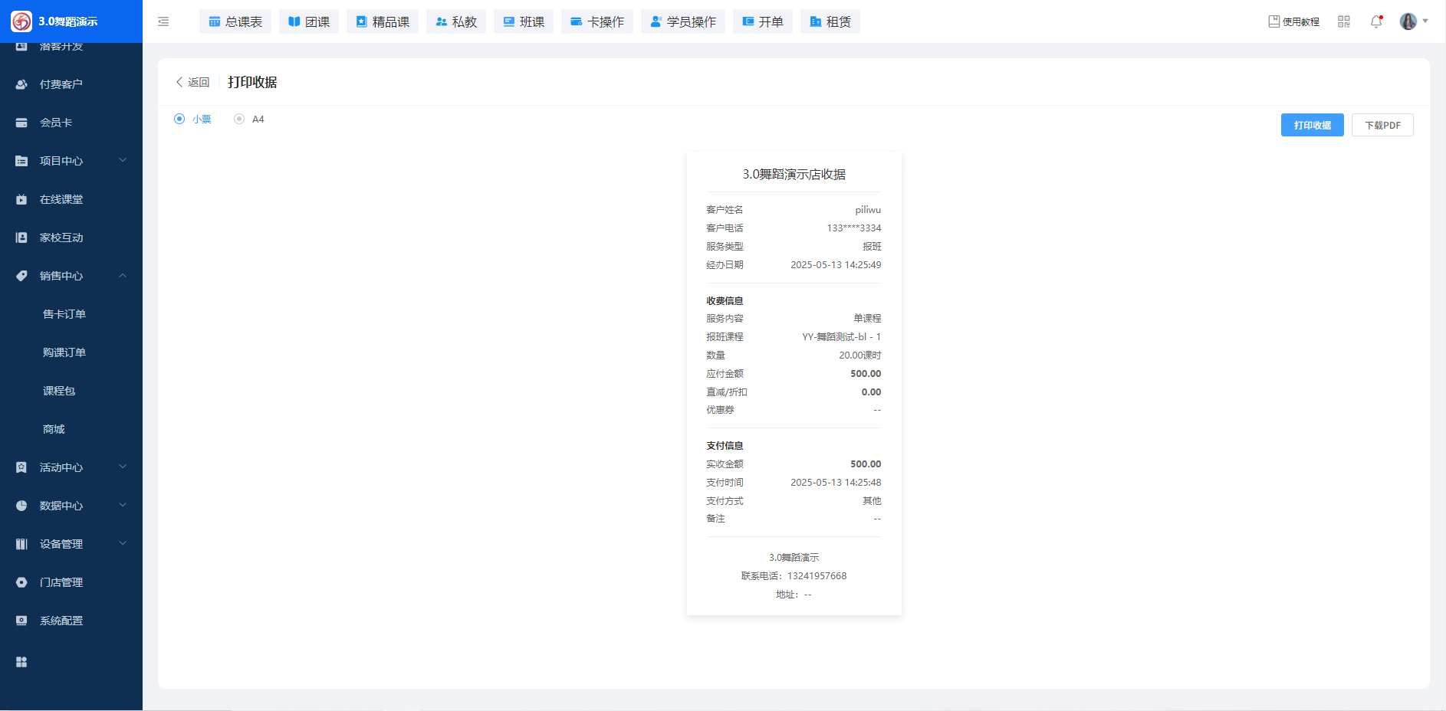Screen dimensions: 1446x711
Task: Click the 3.0舞蹈演示 logo icon
Action: click(21, 21)
